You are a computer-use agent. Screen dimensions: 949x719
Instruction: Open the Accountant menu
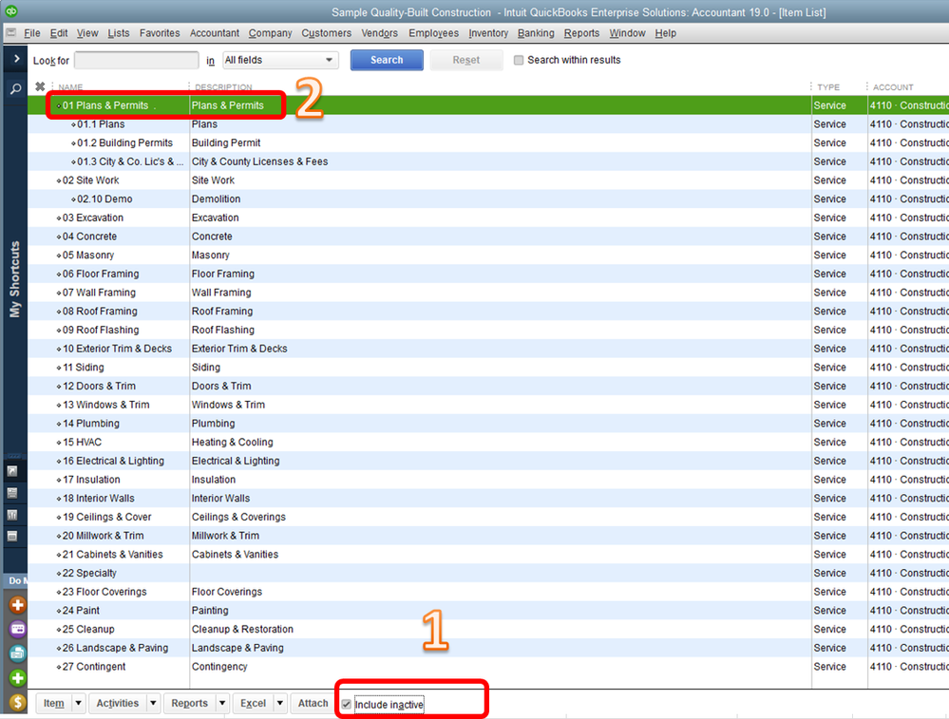[x=215, y=32]
